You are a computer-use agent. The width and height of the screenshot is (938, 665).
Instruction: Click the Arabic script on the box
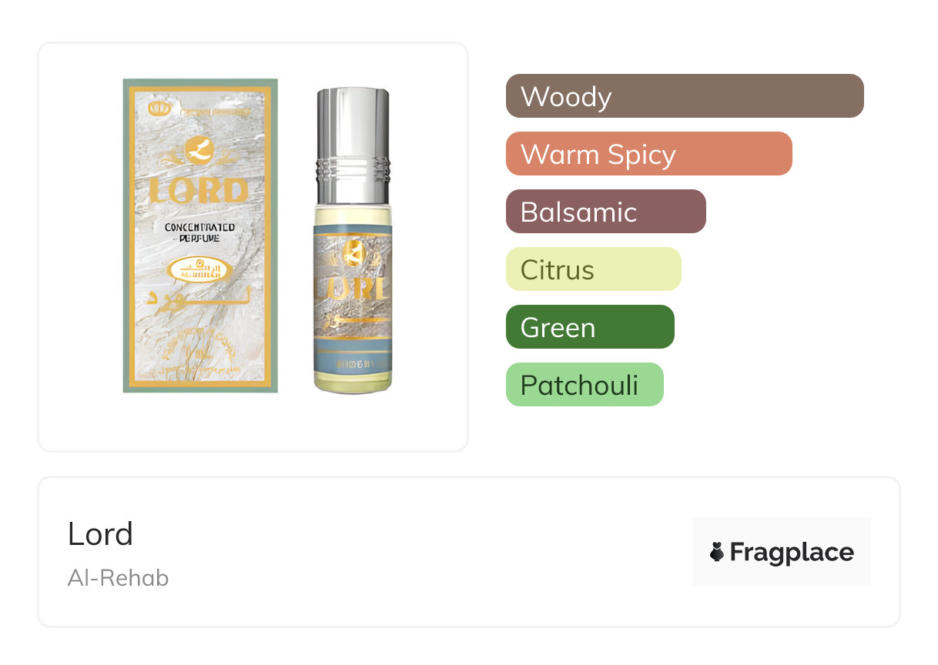(199, 298)
